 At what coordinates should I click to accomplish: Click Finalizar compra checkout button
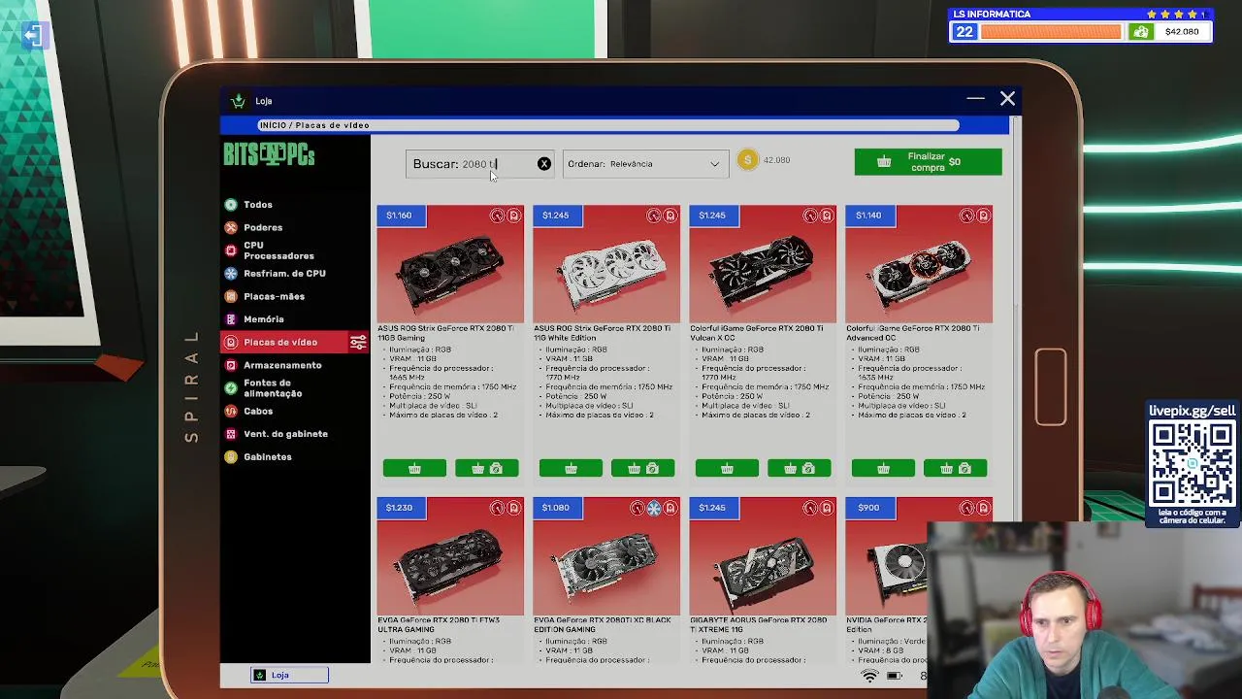(x=928, y=162)
